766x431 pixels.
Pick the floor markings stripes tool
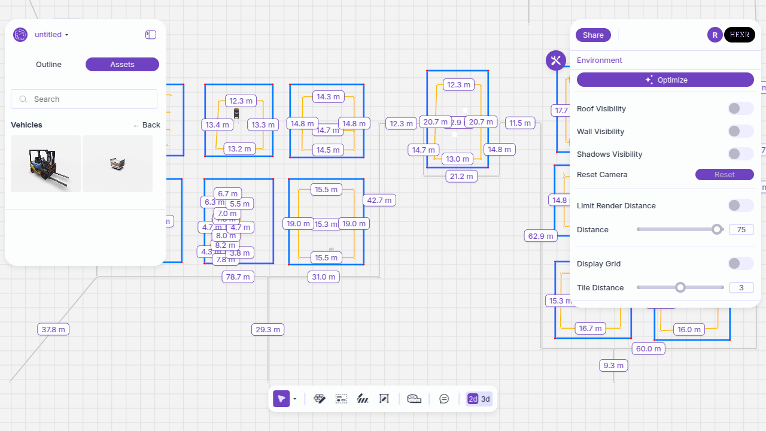363,399
